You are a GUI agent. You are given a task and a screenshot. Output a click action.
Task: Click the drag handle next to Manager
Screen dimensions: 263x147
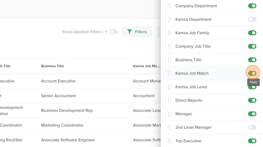[169, 114]
